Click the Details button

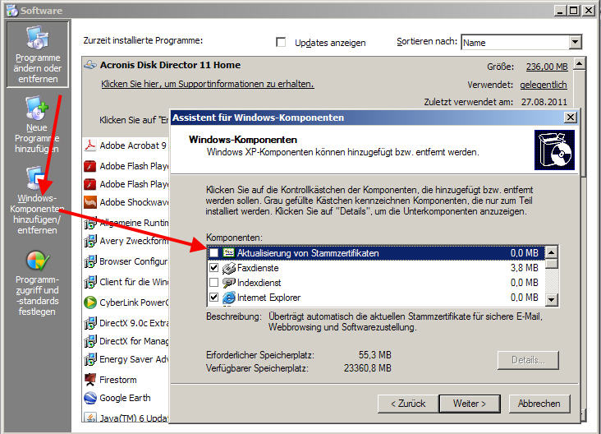point(528,360)
